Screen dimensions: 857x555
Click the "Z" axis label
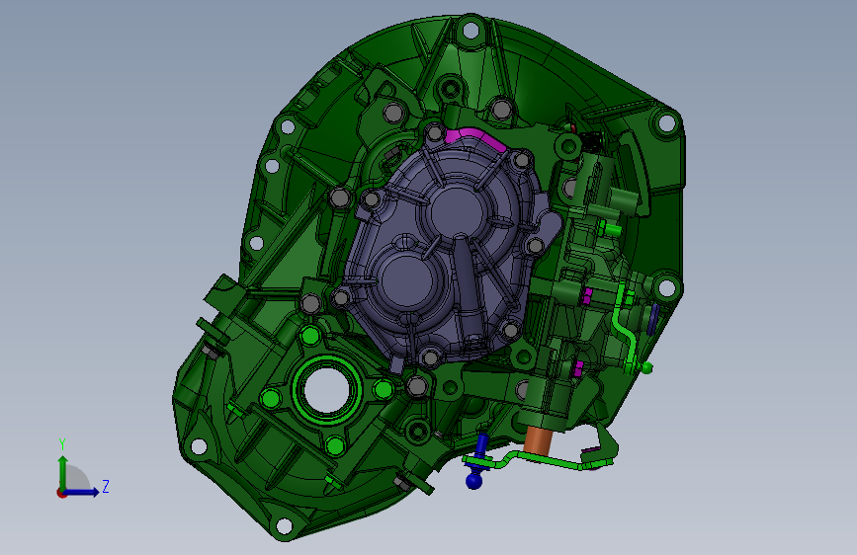coord(106,486)
